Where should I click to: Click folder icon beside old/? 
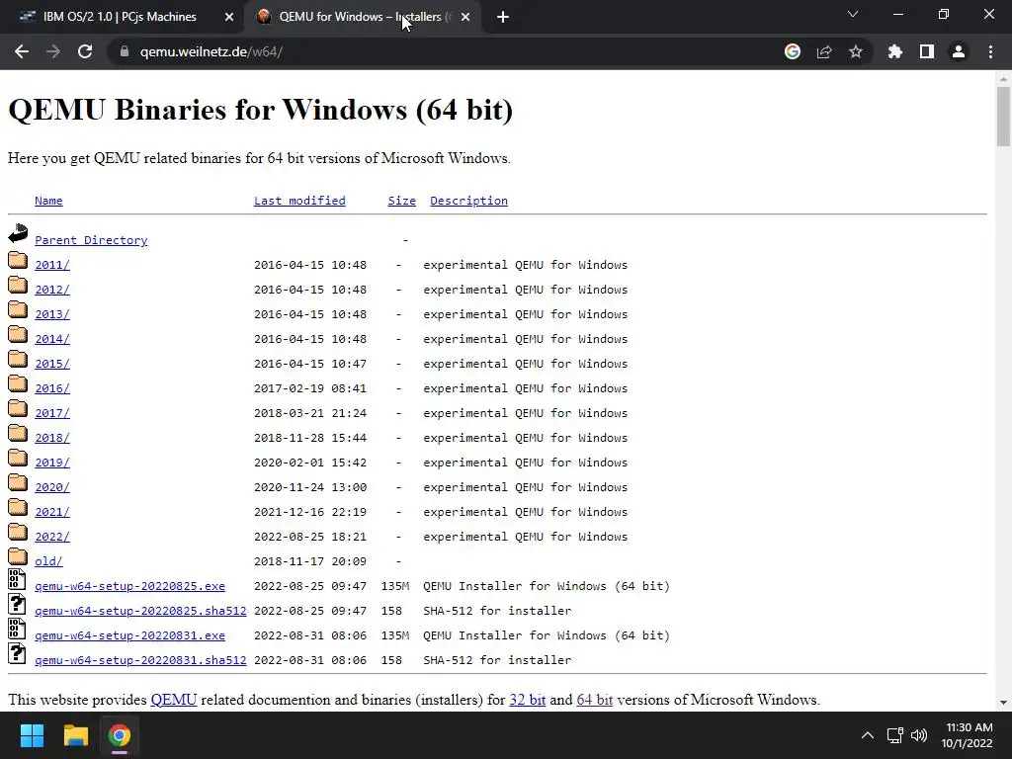pos(18,556)
